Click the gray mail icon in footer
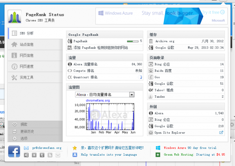Image resolution: width=235 pixels, height=166 pixels. (58, 155)
